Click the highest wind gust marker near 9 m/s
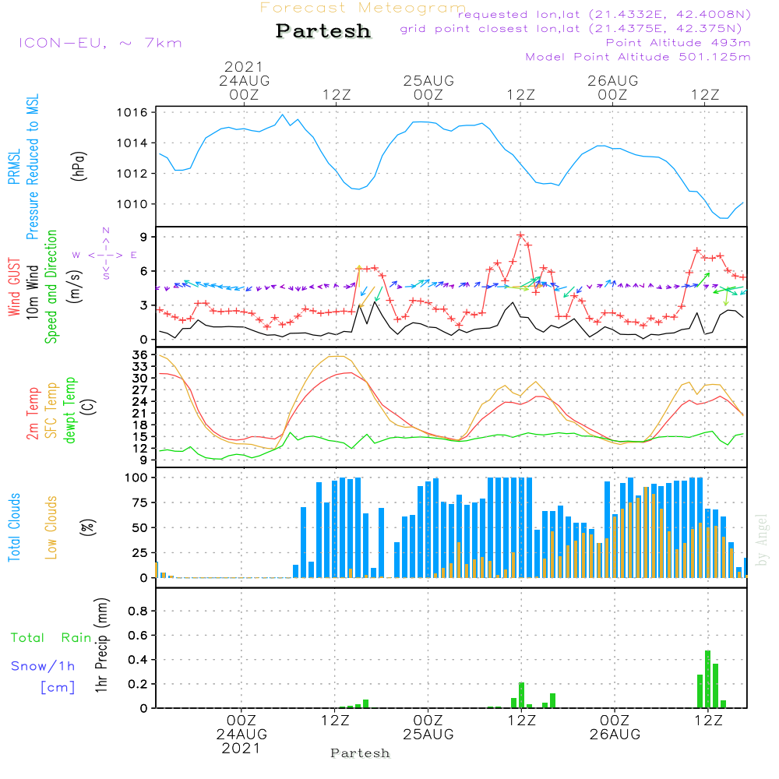This screenshot has width=779, height=779. pos(520,235)
